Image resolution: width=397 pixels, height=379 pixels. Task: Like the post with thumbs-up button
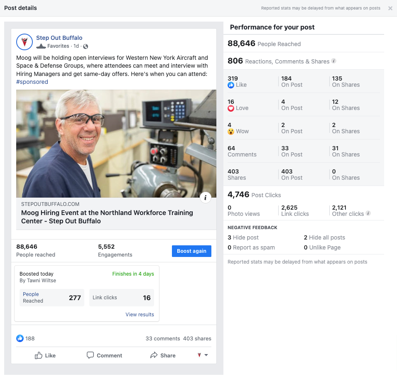pyautogui.click(x=45, y=355)
